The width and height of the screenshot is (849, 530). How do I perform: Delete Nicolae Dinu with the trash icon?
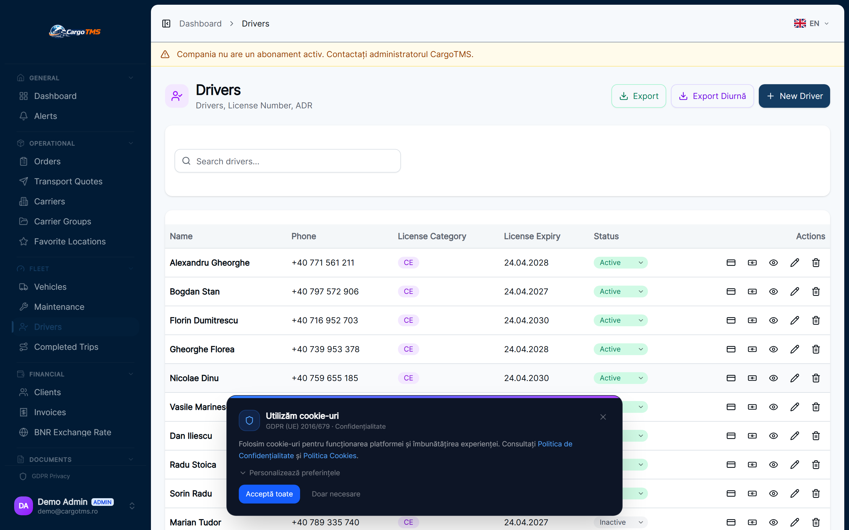point(816,378)
